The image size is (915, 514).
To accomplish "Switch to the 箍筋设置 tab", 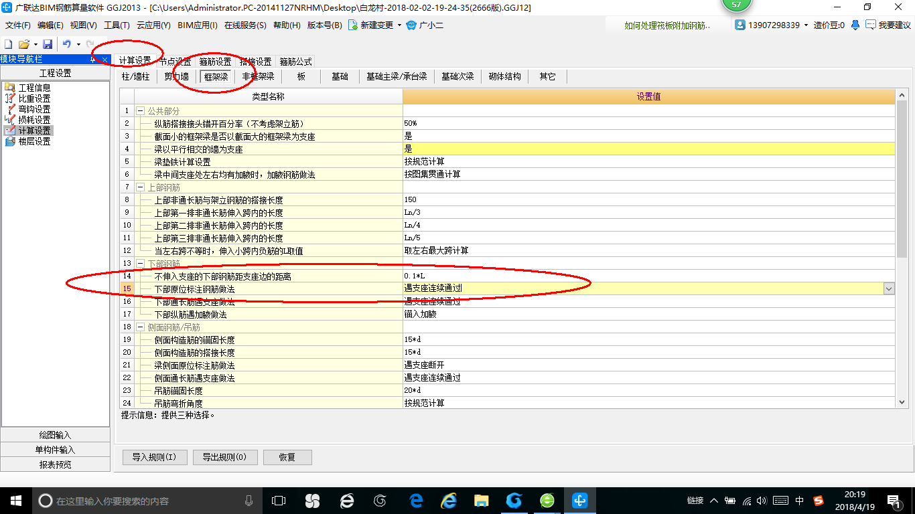I will (215, 62).
